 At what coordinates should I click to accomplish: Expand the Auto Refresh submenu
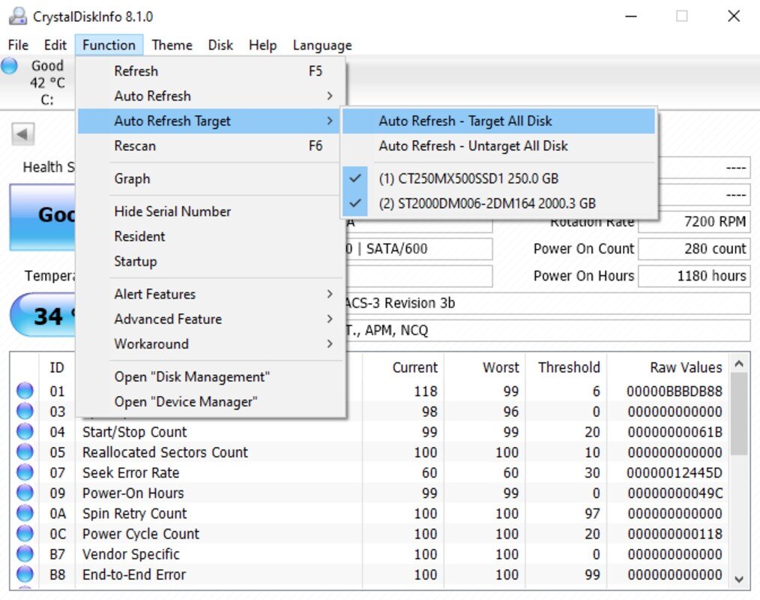point(211,96)
